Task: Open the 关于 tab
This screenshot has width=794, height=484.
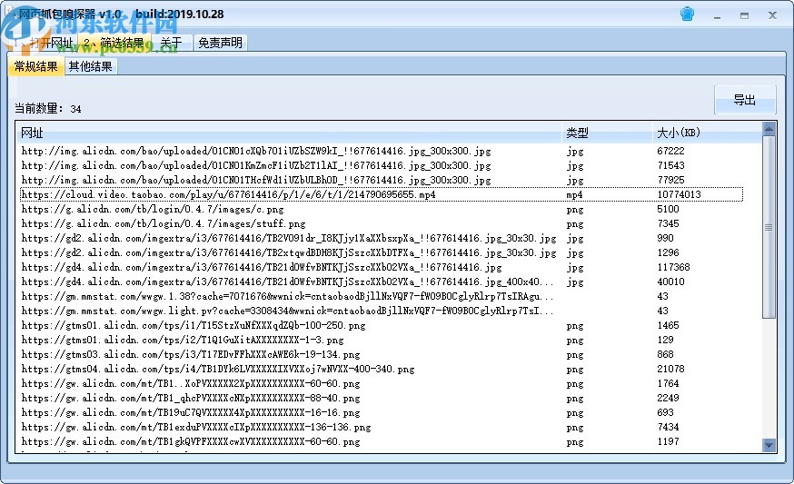Action: (171, 43)
